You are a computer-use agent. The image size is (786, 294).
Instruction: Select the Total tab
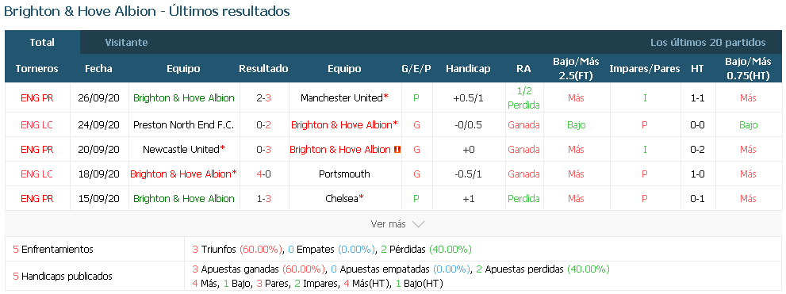click(42, 43)
